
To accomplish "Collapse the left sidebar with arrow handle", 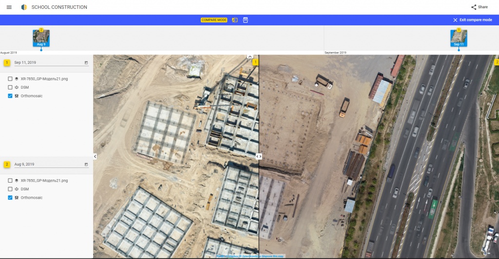I will coord(95,156).
